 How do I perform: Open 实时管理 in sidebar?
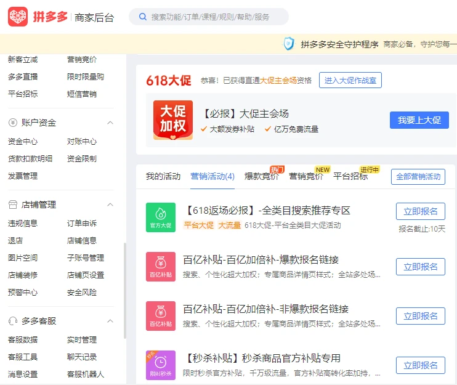pyautogui.click(x=82, y=340)
